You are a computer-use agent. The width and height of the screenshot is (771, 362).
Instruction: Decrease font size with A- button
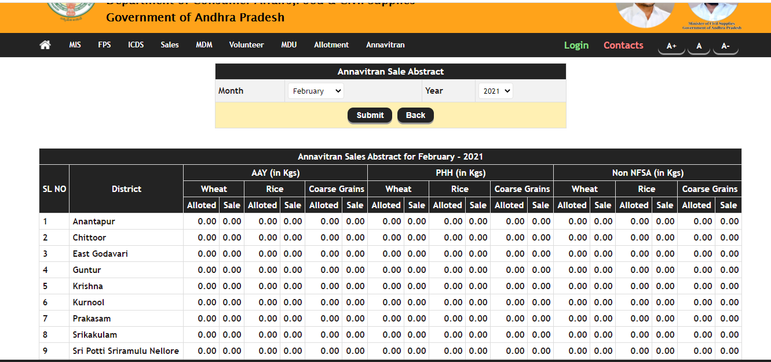tap(726, 46)
